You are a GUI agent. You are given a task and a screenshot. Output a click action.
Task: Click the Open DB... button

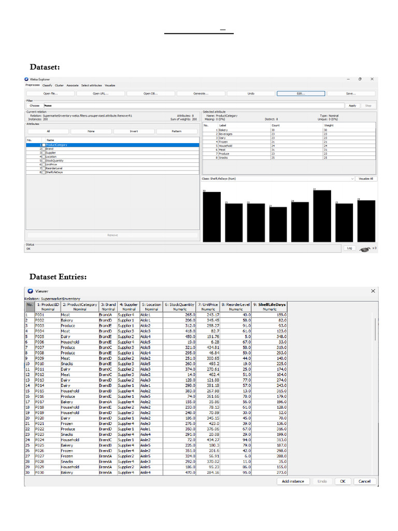(151, 93)
